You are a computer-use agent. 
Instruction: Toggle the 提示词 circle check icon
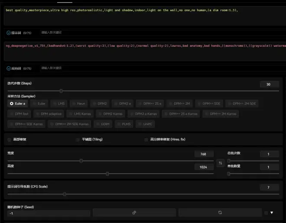9,33
